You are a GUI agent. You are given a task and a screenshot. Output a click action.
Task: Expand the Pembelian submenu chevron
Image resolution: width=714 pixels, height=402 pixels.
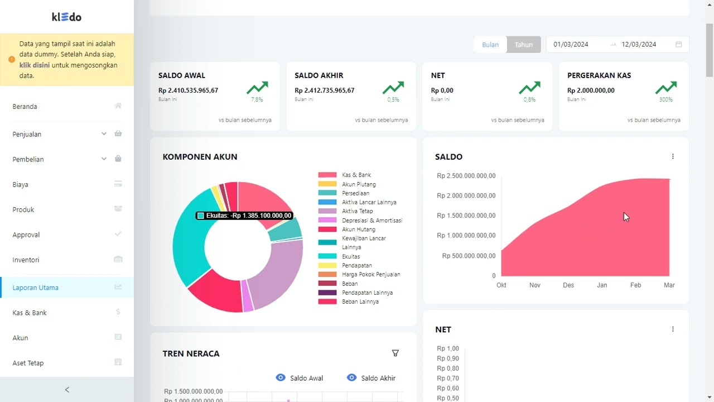coord(104,159)
